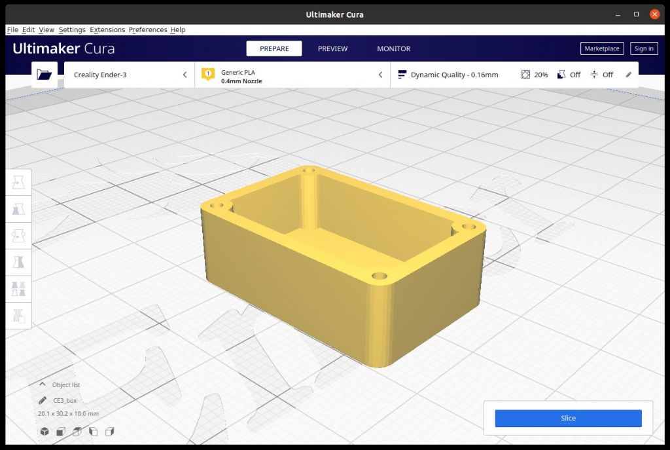Open the Settings menu
The image size is (670, 450).
[x=72, y=29]
